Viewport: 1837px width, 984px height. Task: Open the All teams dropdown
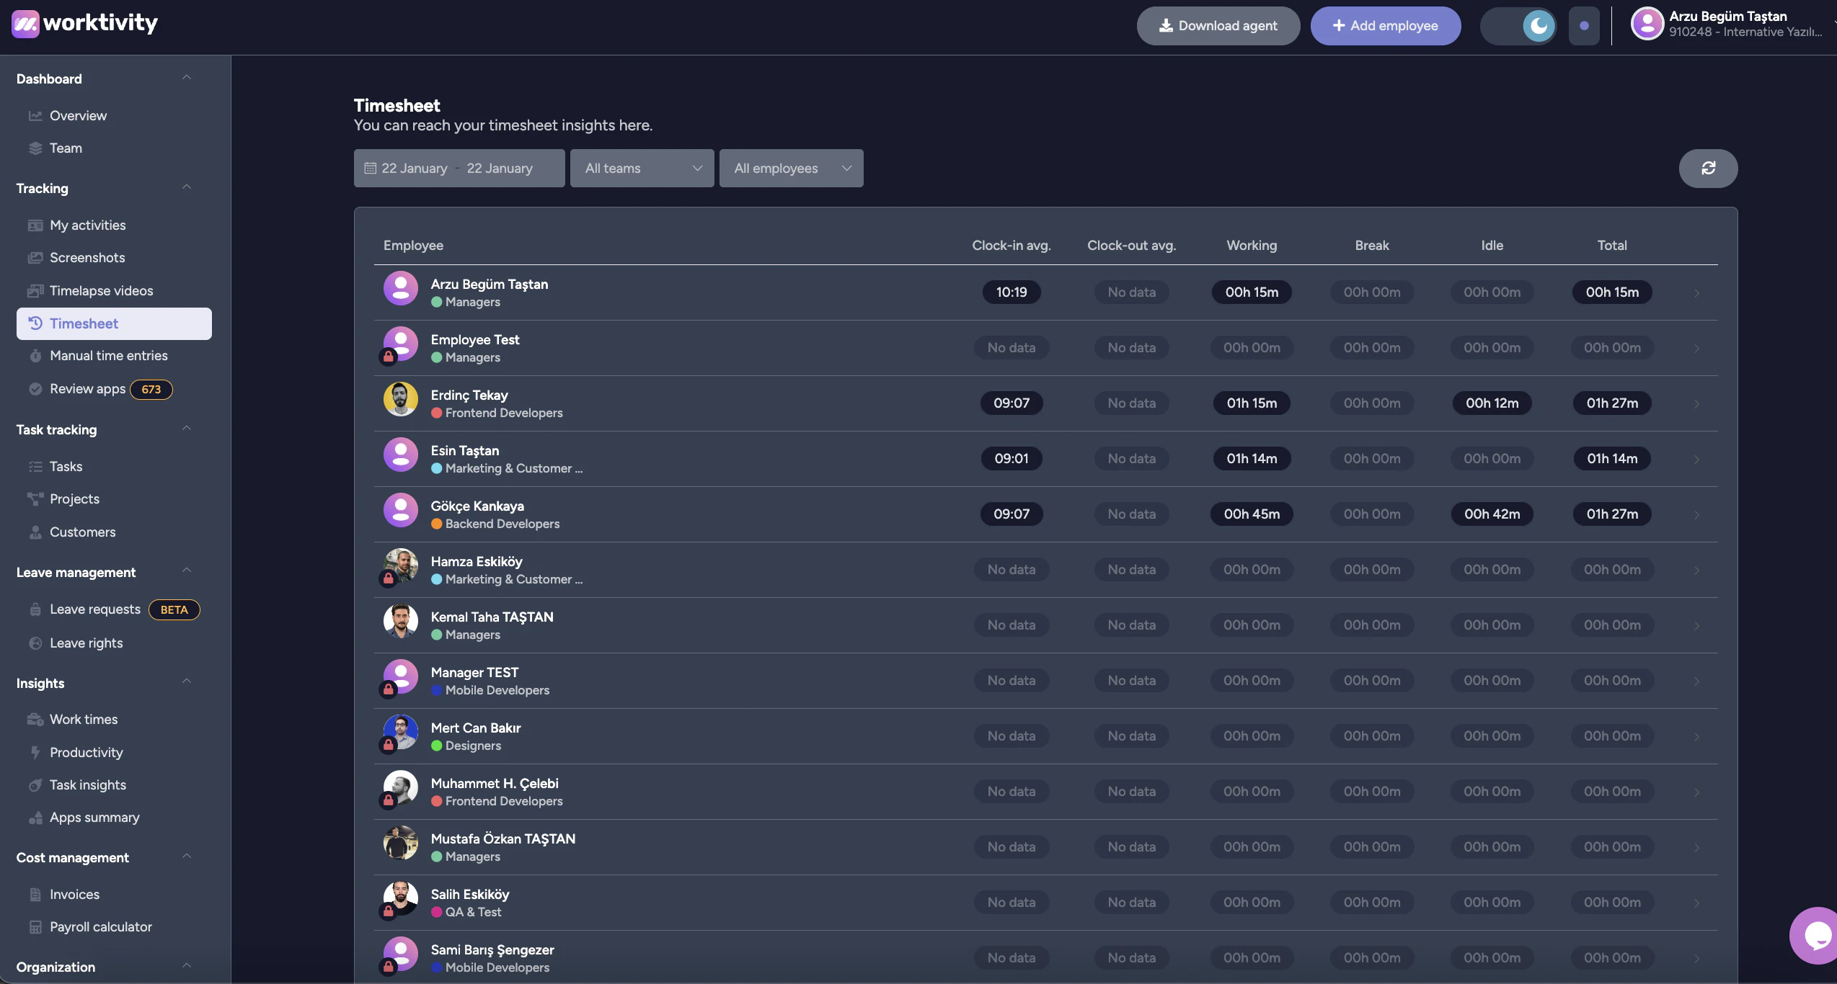[x=641, y=168]
